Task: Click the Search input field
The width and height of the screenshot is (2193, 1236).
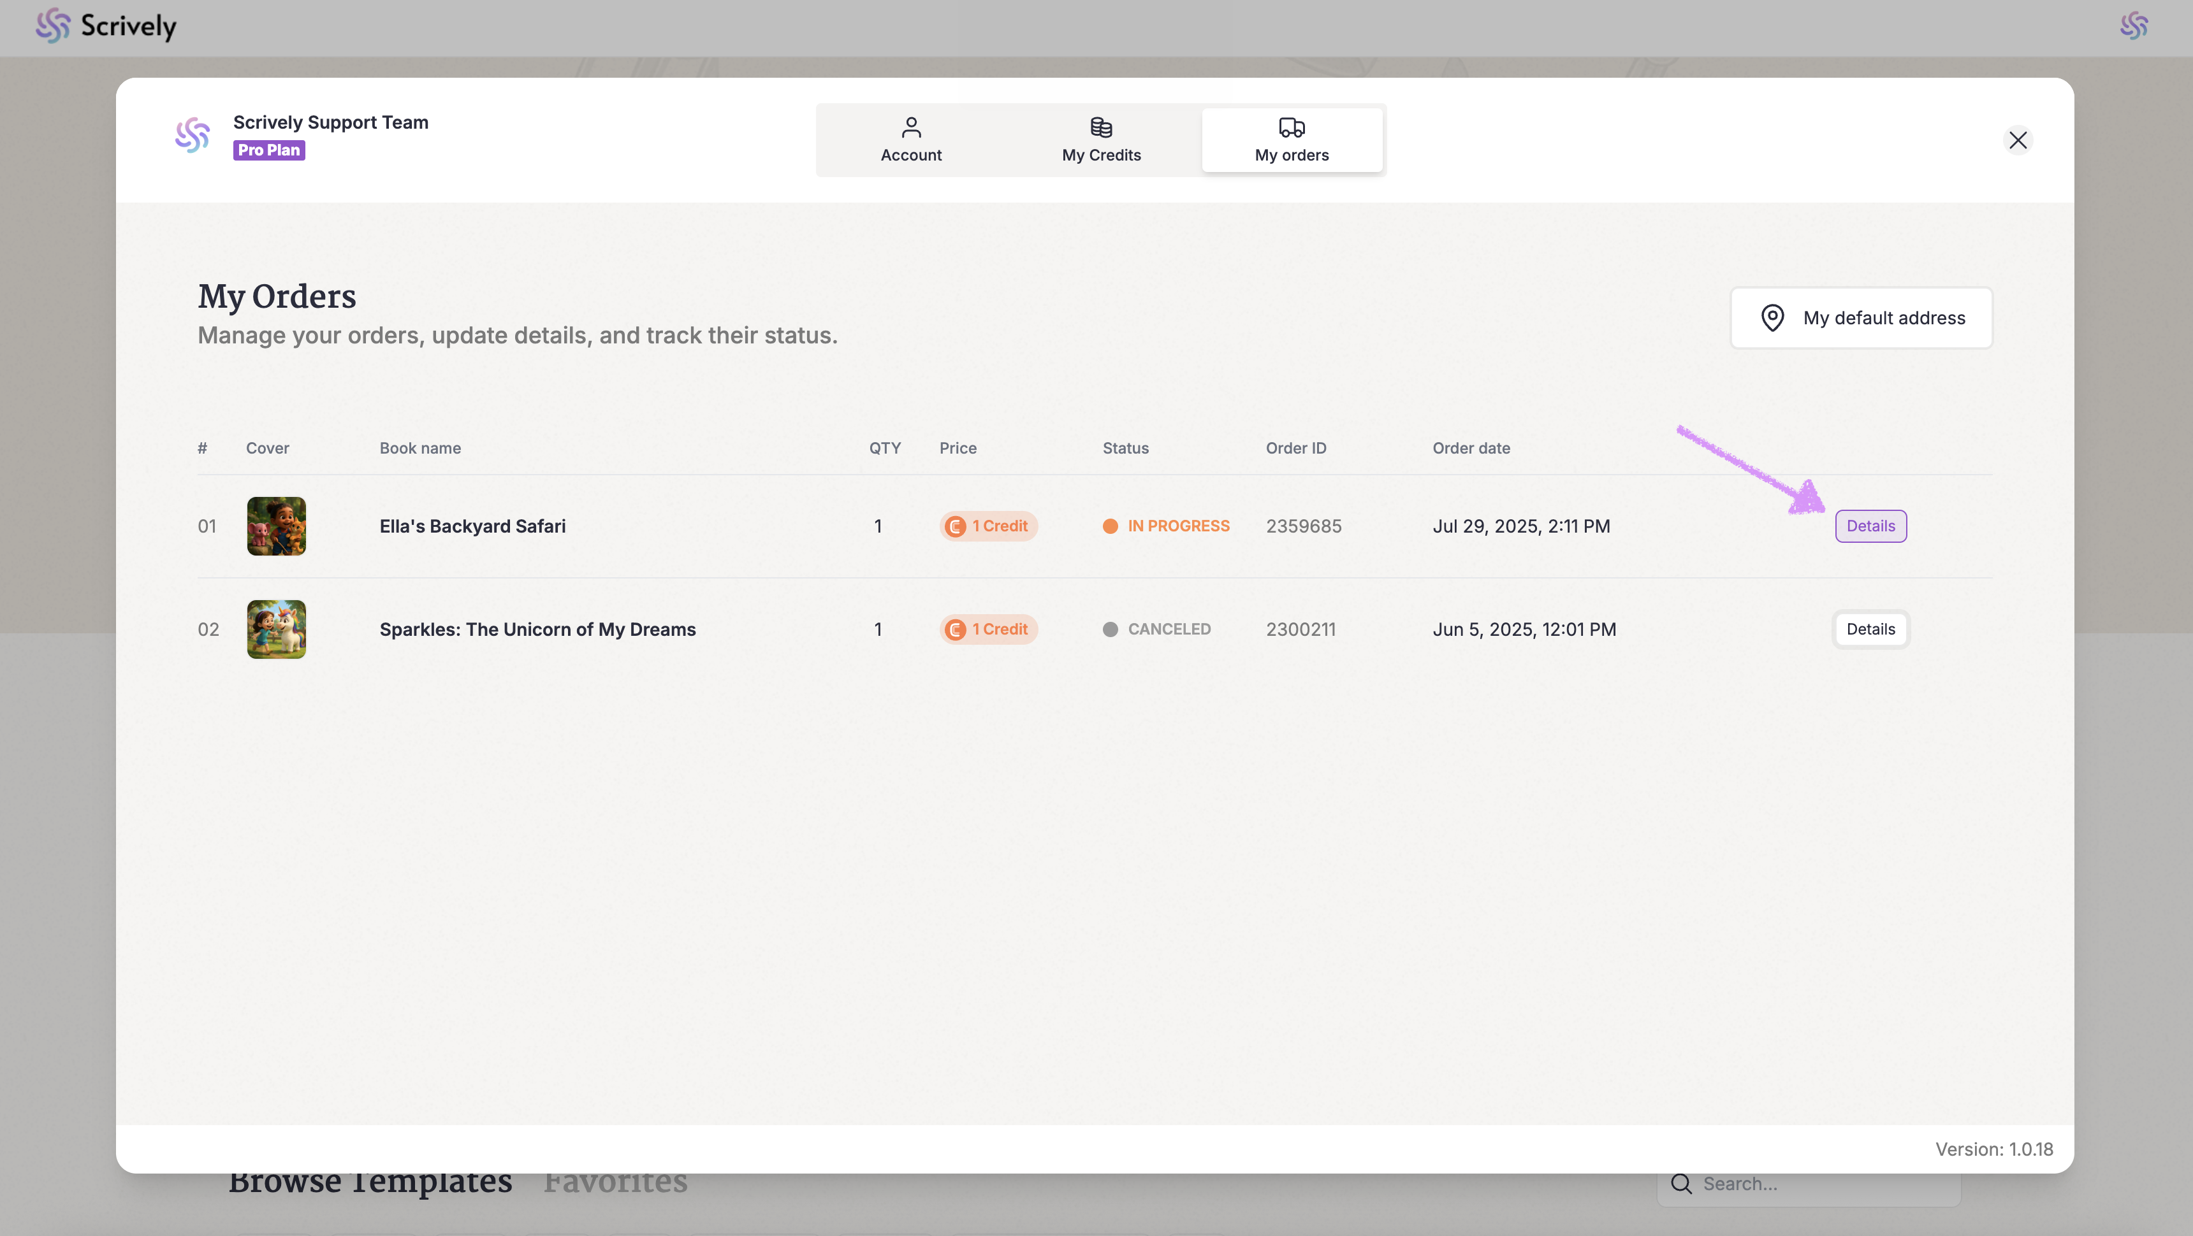Action: (x=1822, y=1183)
